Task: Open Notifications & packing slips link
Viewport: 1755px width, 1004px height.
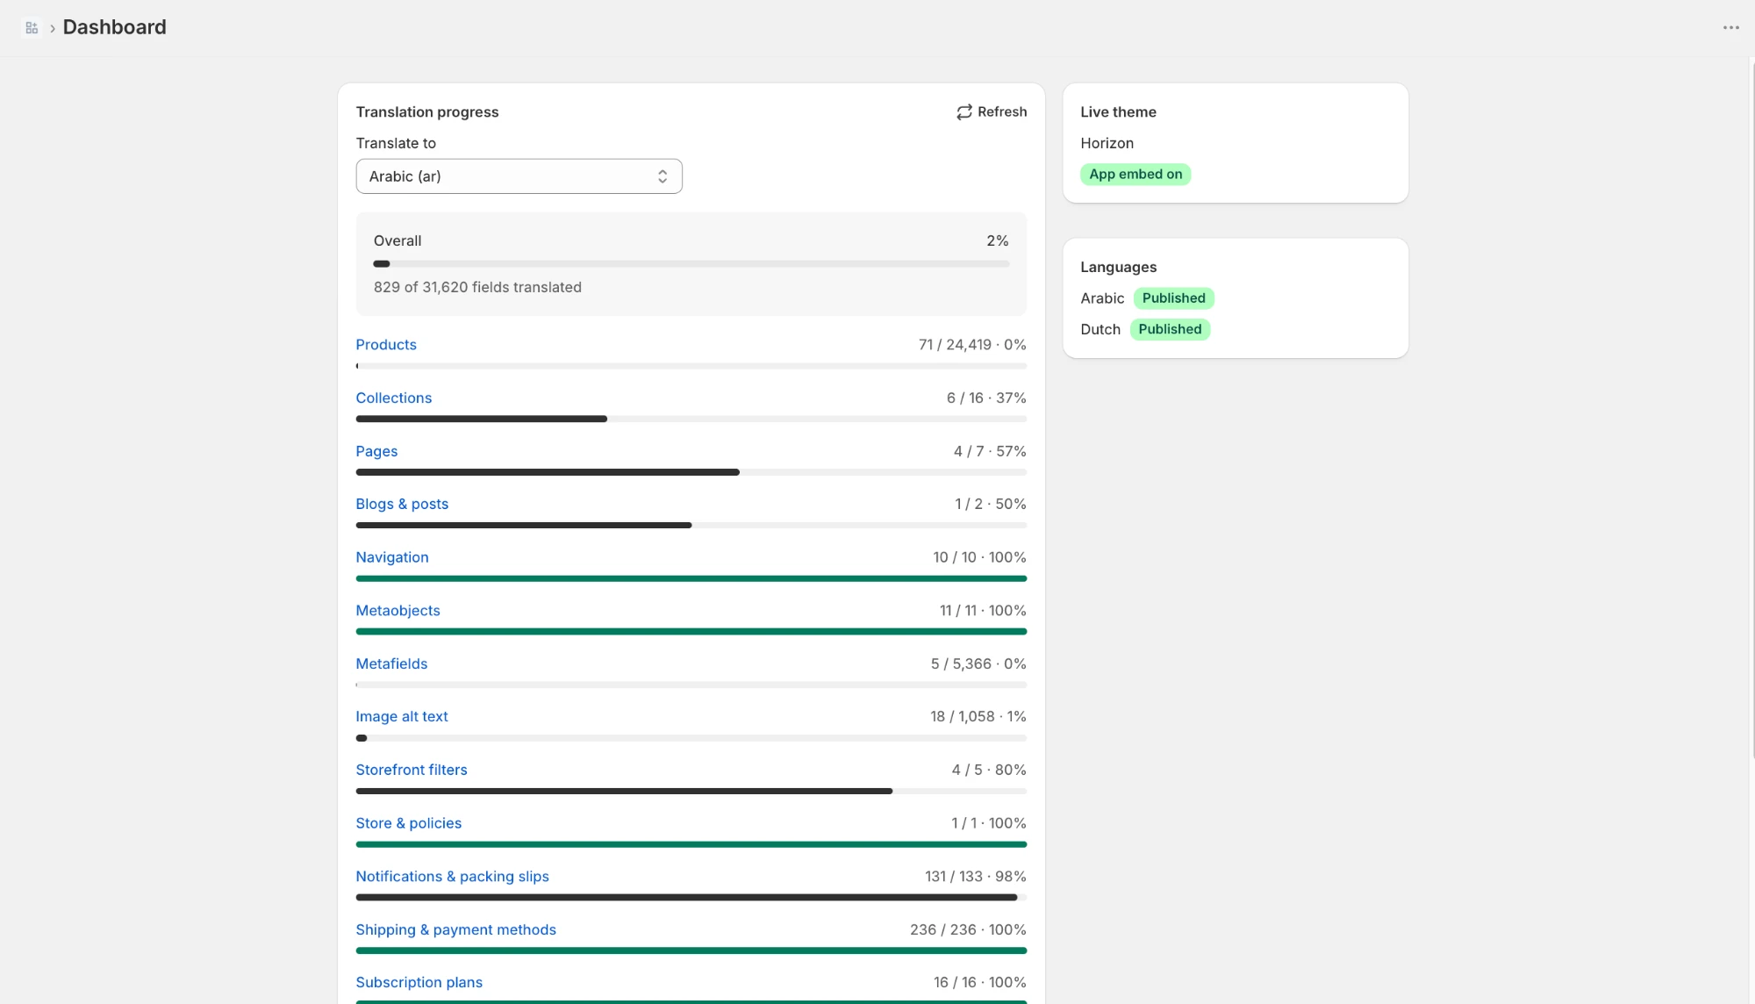Action: tap(452, 876)
